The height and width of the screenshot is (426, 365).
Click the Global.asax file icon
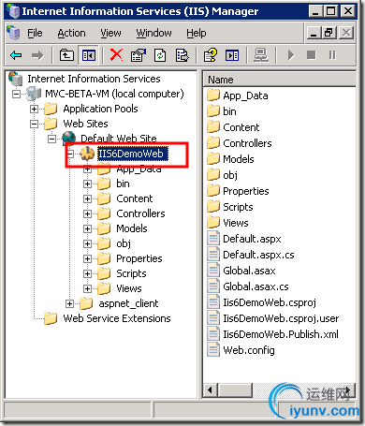click(x=213, y=271)
